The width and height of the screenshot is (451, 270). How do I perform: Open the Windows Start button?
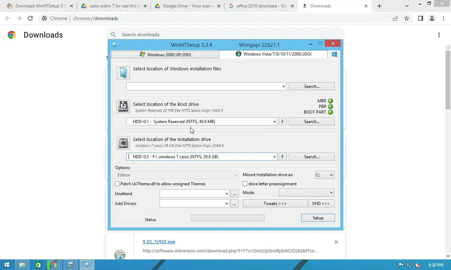point(7,265)
